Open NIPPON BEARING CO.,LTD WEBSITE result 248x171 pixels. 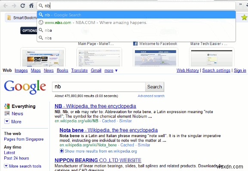coord(98,160)
